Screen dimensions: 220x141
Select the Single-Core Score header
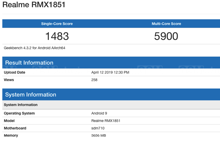(x=57, y=24)
